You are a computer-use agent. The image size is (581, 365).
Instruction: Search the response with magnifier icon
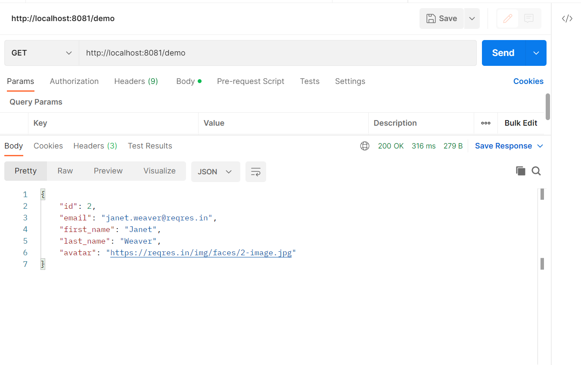[x=536, y=171]
